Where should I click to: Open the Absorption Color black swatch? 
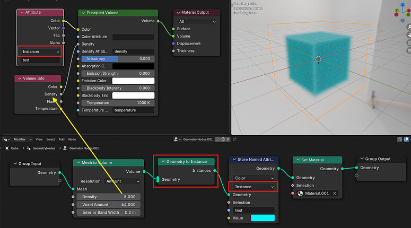click(x=133, y=66)
